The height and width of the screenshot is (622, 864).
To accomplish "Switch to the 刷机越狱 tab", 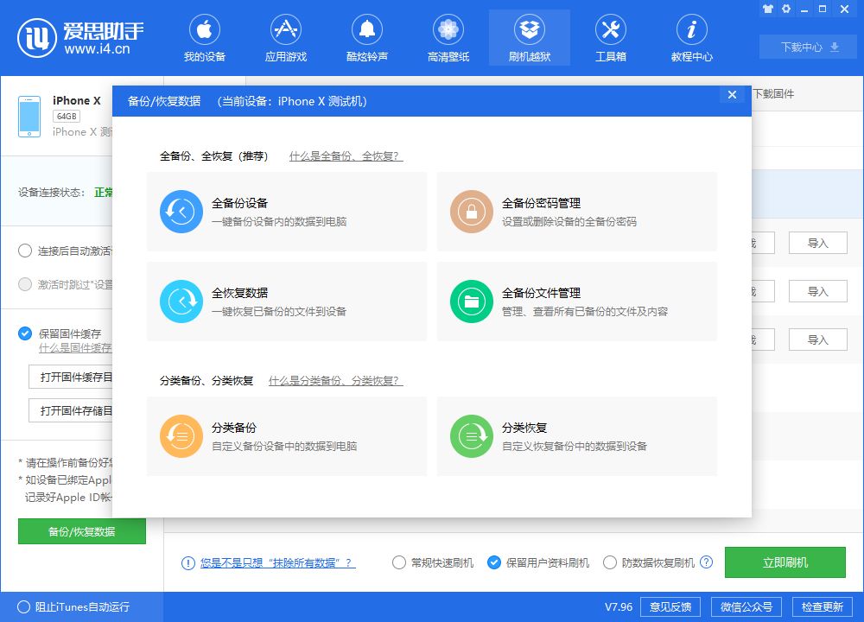I will tap(530, 36).
